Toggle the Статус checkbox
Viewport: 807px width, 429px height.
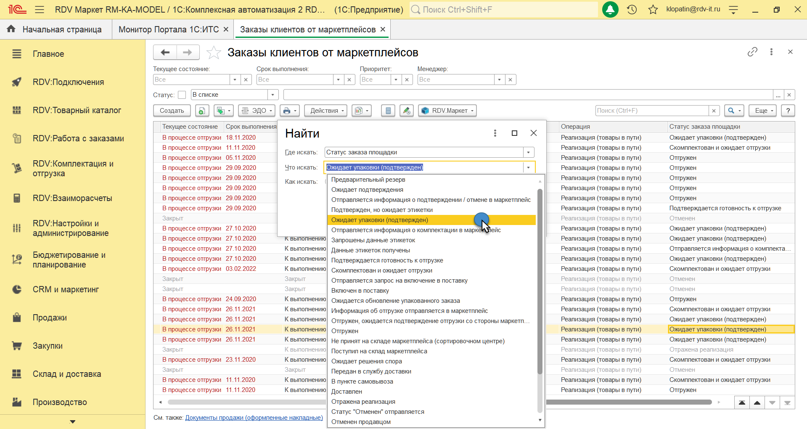182,95
